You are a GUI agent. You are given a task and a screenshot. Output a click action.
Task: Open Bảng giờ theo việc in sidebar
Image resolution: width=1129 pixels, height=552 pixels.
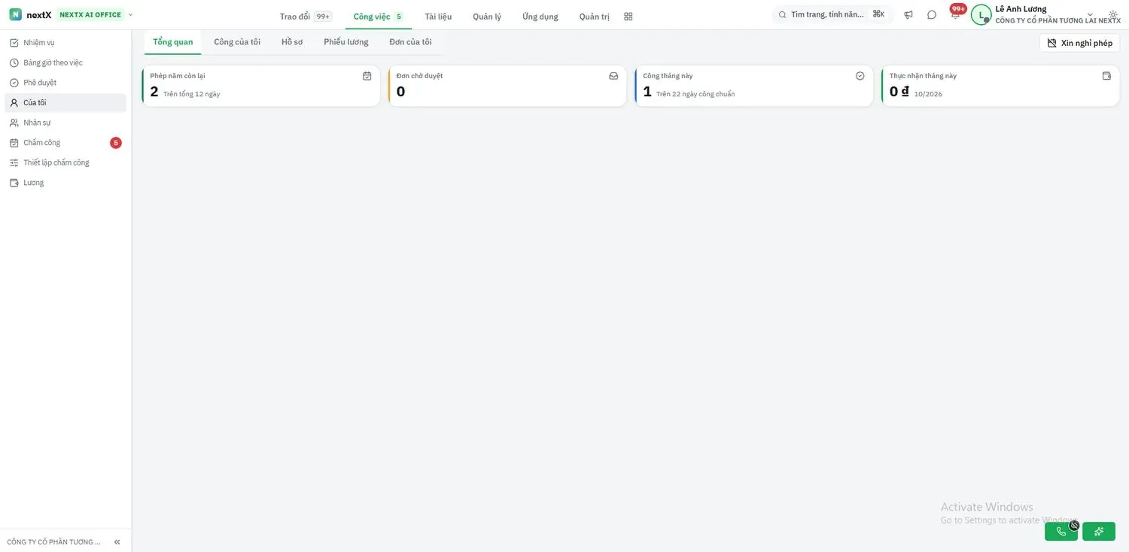65,63
